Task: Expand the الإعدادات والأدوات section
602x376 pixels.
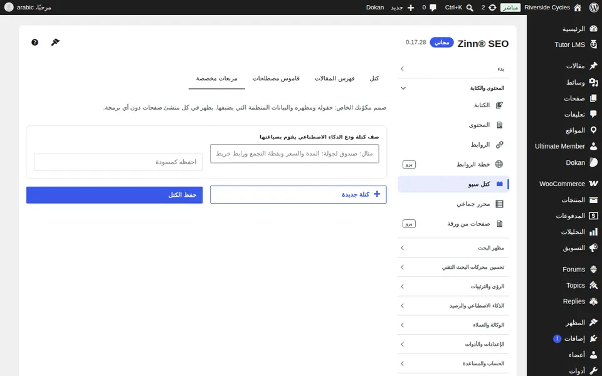Action: (453, 344)
